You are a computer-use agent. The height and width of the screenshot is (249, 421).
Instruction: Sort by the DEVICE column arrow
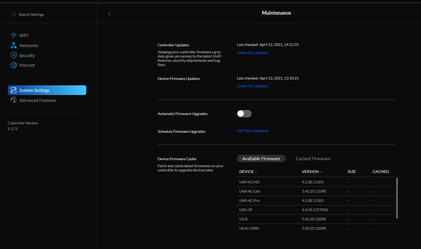(x=256, y=172)
